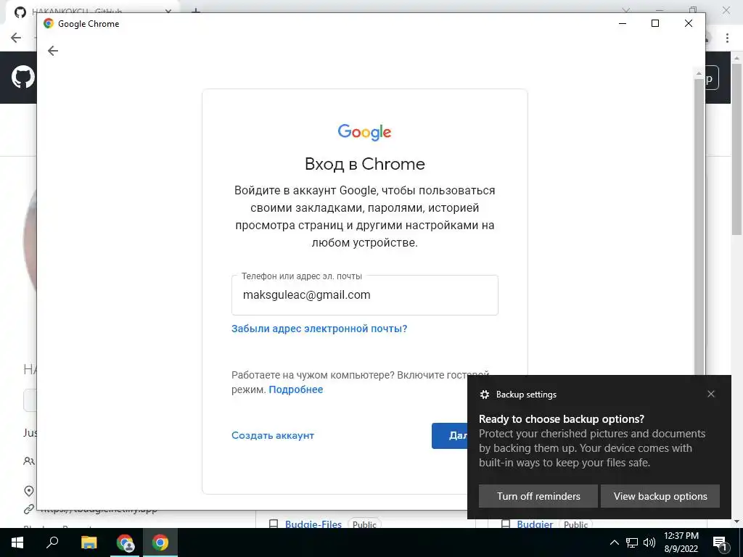
Task: Dismiss the Backup settings notification
Action: tap(711, 394)
